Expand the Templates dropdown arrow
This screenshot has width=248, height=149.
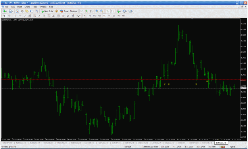(x=133, y=11)
